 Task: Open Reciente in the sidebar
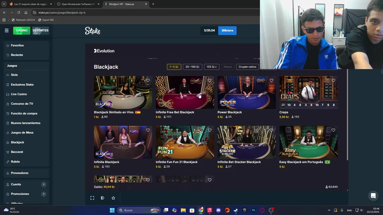pos(26,55)
